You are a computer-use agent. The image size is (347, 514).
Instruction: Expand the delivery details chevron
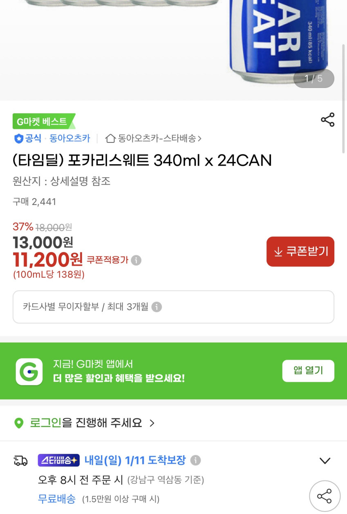[x=325, y=461]
